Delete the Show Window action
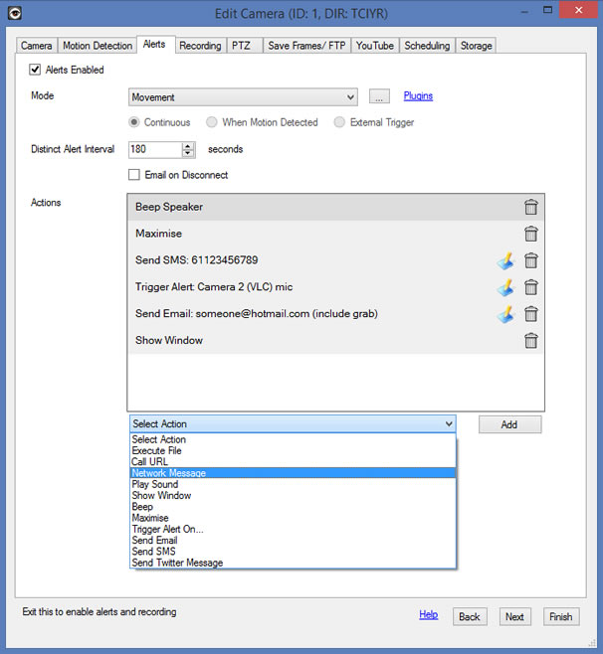 point(531,341)
